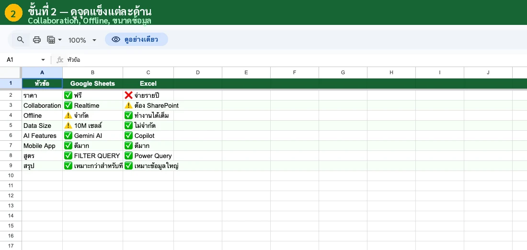Click the Offline cell
The height and width of the screenshot is (250, 527).
coord(42,115)
